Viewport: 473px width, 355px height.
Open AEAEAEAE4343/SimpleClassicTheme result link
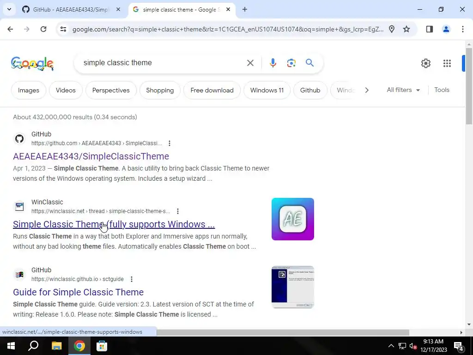91,156
